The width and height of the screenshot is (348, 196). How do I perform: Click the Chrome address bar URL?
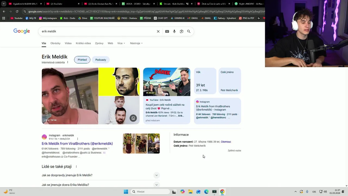[146, 11]
